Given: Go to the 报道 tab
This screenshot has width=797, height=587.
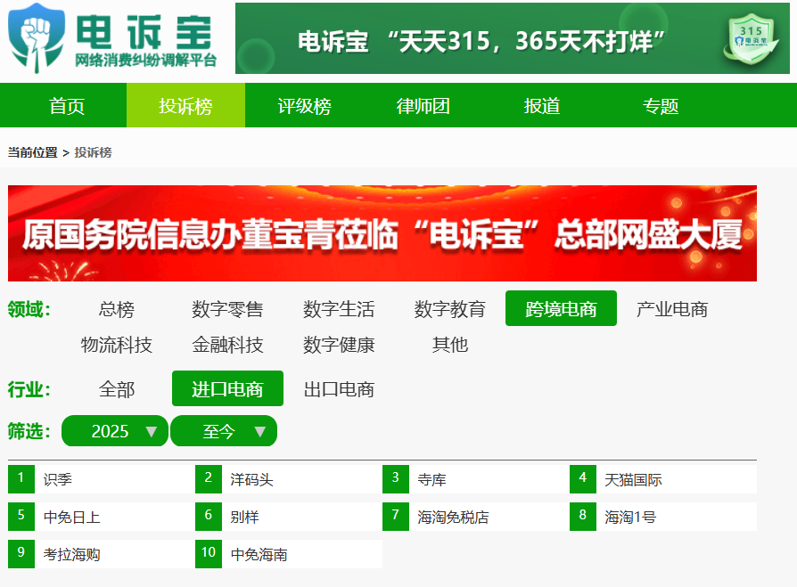Looking at the screenshot, I should pos(542,106).
